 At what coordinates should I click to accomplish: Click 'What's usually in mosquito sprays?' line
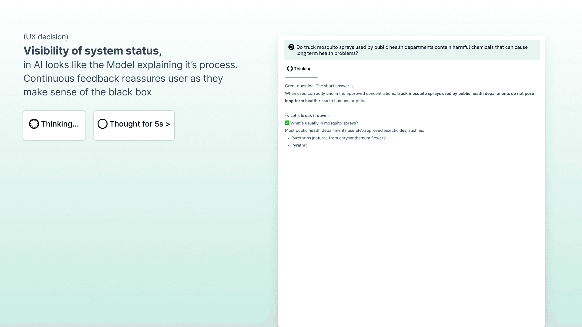324,123
